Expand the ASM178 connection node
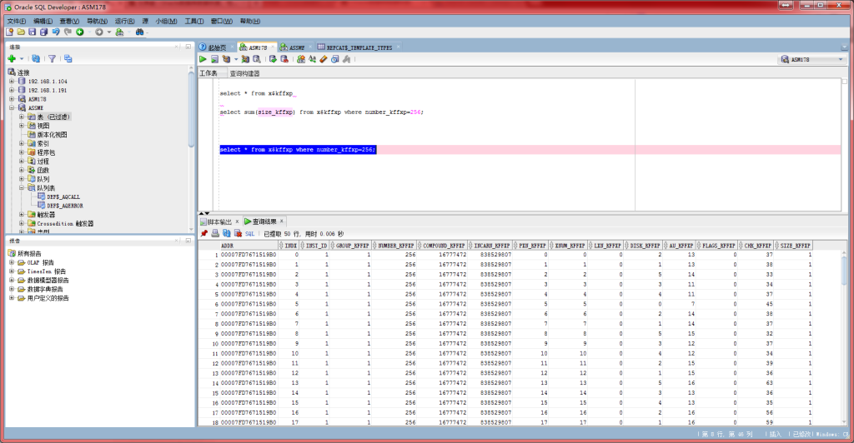854x443 pixels. (x=12, y=99)
